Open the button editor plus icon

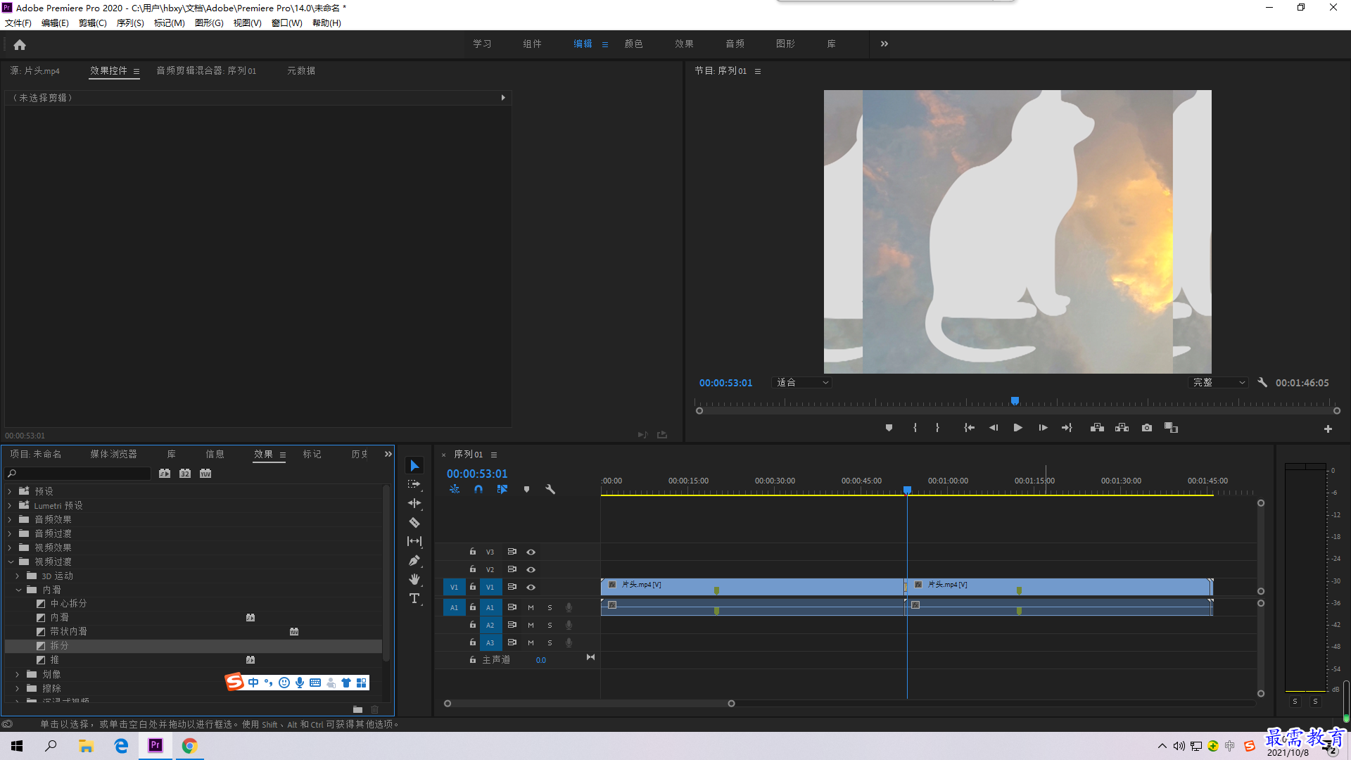[x=1328, y=429]
